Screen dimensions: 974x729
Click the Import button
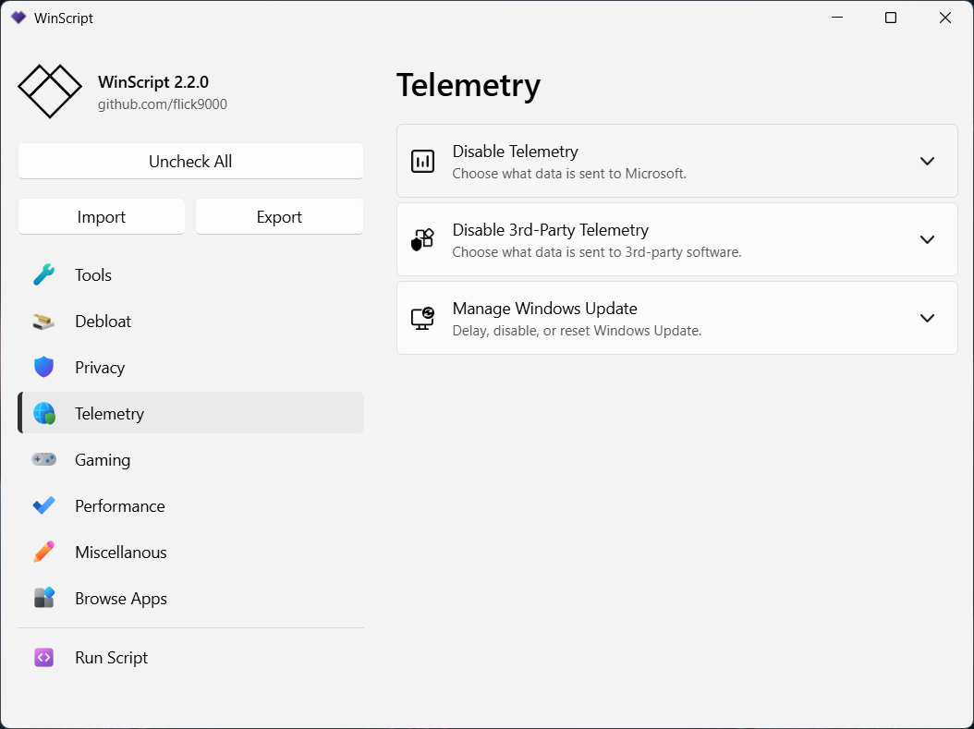pos(102,217)
